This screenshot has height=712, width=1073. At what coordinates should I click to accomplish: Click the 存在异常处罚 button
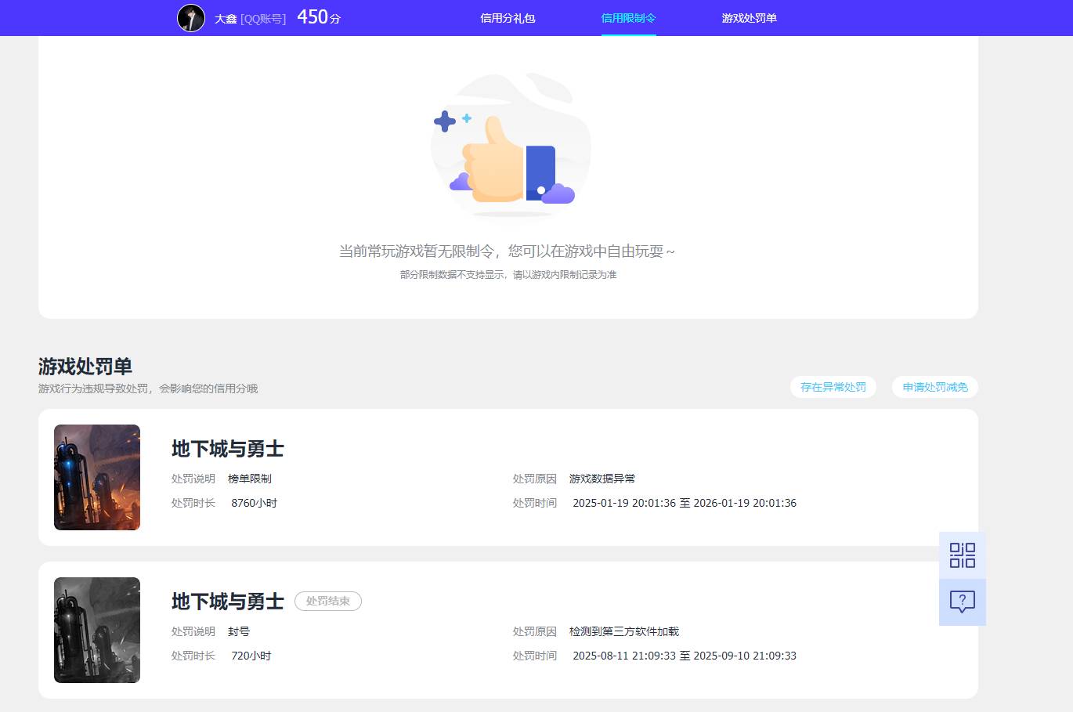pyautogui.click(x=833, y=386)
